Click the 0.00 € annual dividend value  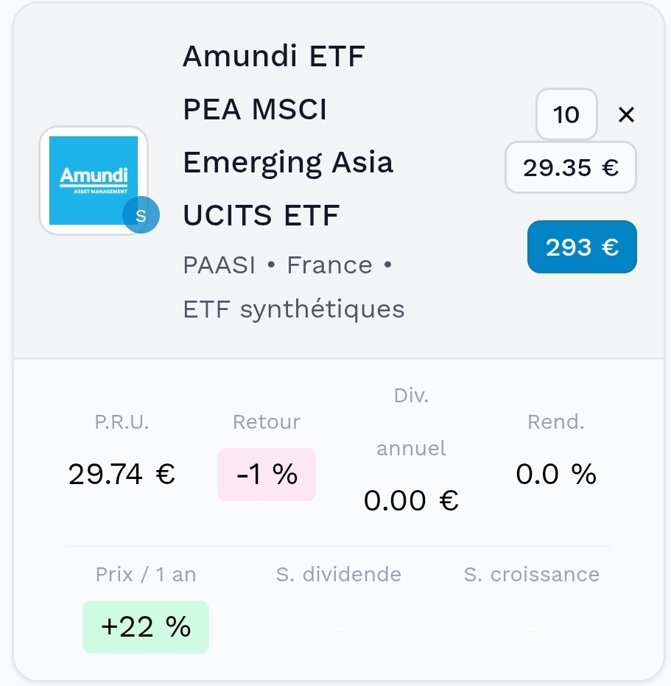(x=411, y=501)
